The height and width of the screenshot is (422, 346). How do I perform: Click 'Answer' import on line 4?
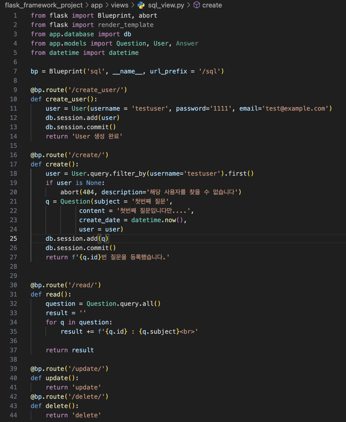[187, 43]
